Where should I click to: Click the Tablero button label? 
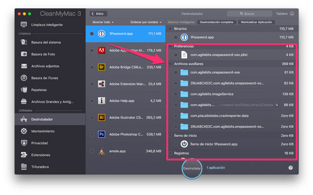(x=282, y=13)
